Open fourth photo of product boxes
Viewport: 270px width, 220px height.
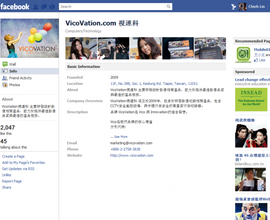click(178, 48)
